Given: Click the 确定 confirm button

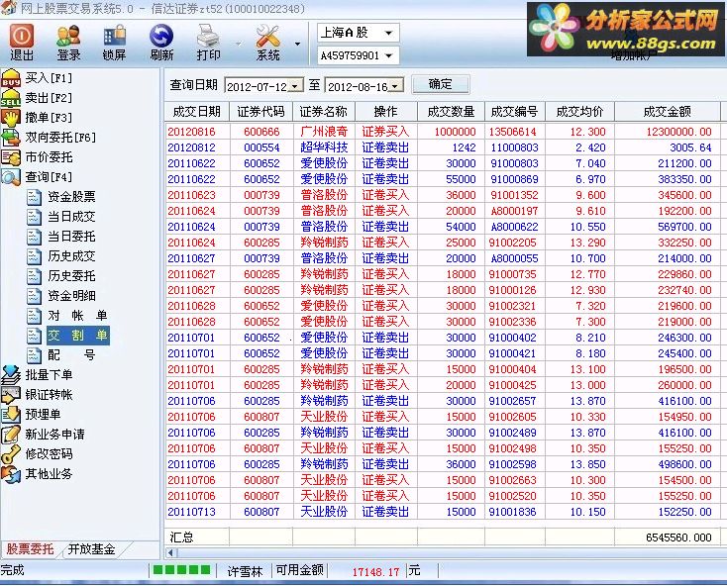Looking at the screenshot, I should (x=440, y=84).
